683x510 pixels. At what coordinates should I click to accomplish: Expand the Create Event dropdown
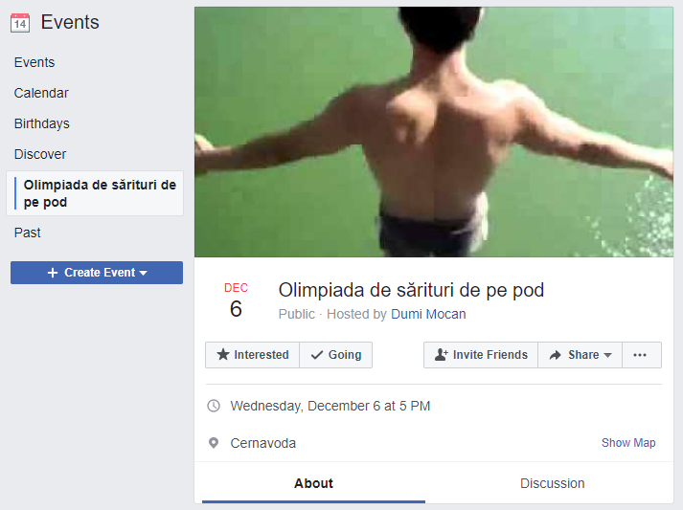click(x=144, y=273)
